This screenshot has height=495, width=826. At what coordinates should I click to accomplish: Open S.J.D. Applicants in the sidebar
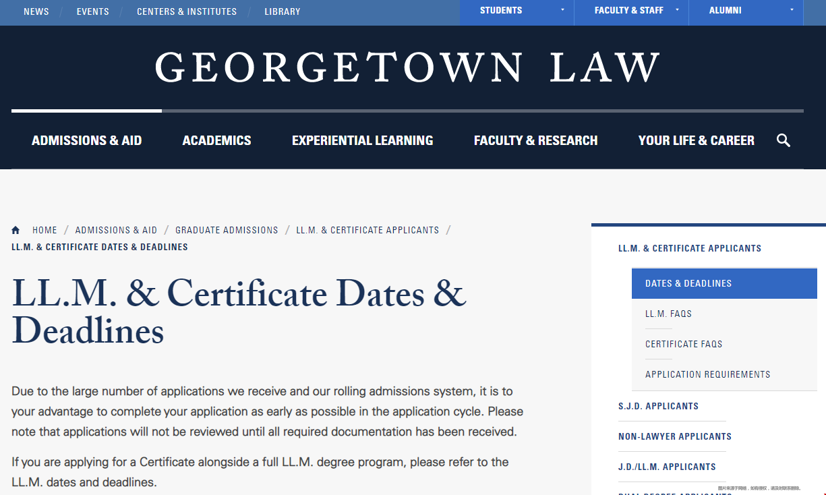[658, 406]
